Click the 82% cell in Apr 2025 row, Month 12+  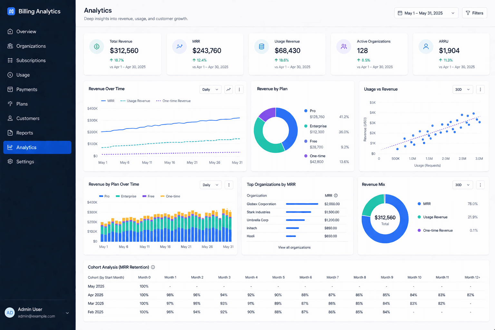pyautogui.click(x=471, y=295)
